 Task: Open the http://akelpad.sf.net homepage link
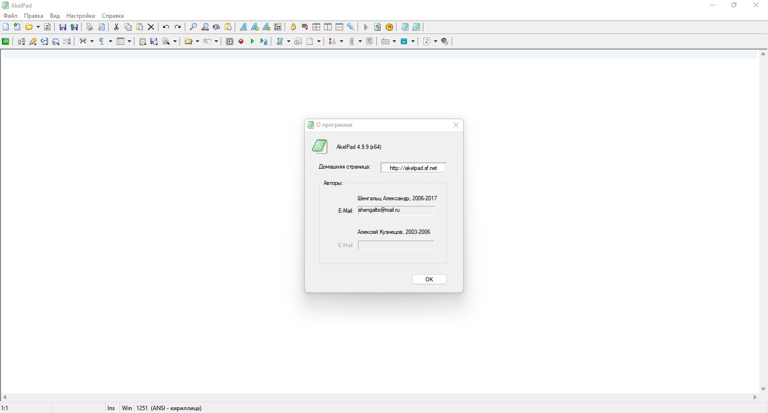pyautogui.click(x=413, y=168)
